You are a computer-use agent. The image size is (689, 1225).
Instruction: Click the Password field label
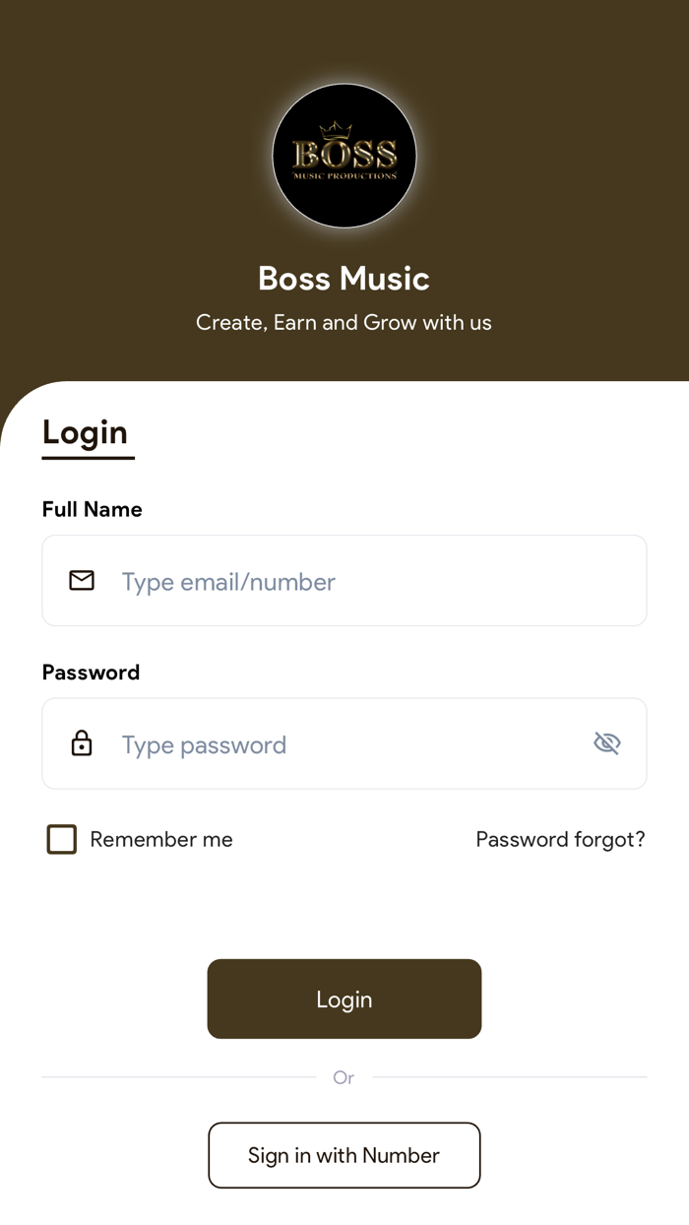click(x=91, y=672)
